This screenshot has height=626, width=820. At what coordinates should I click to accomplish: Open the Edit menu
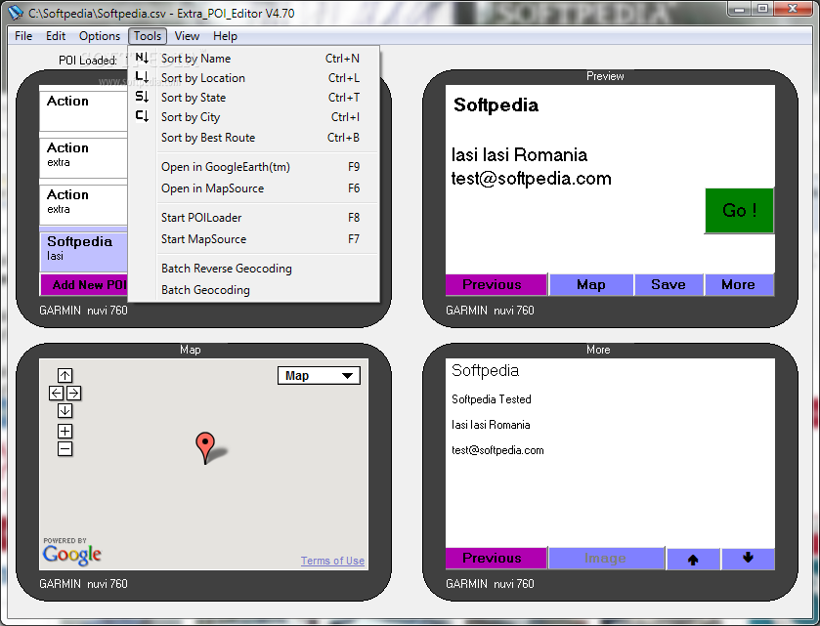56,36
